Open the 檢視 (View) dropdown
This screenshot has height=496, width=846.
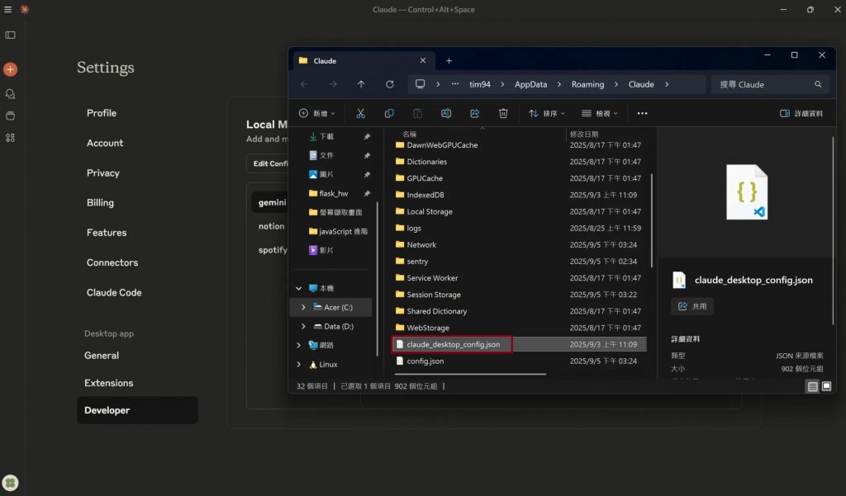coord(600,113)
